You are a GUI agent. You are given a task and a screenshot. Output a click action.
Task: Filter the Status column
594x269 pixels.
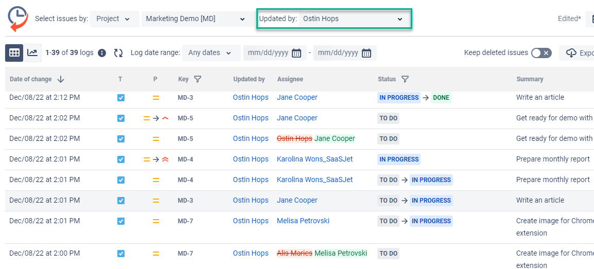(x=405, y=79)
